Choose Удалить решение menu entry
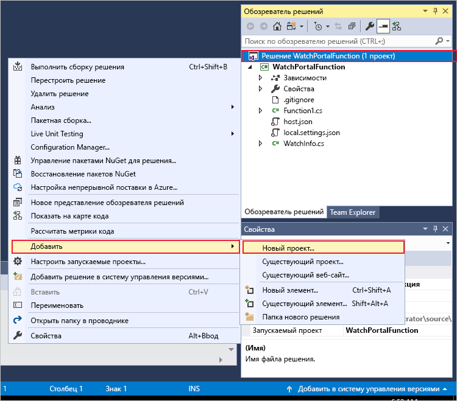The width and height of the screenshot is (457, 401). pyautogui.click(x=126, y=94)
